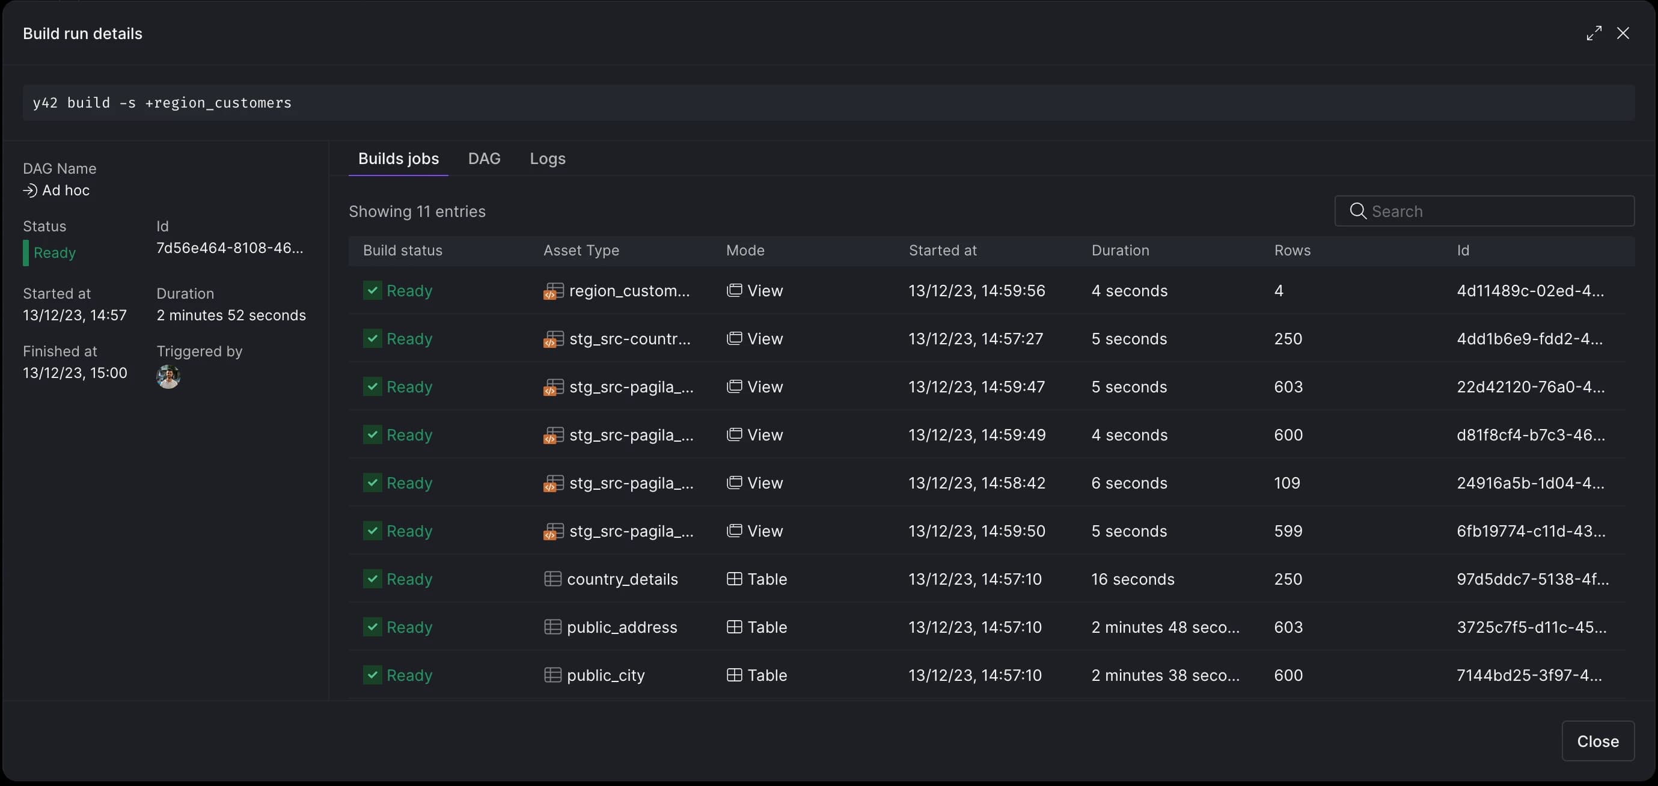Click the started time 13/12/23, 14:59:56

pyautogui.click(x=976, y=291)
